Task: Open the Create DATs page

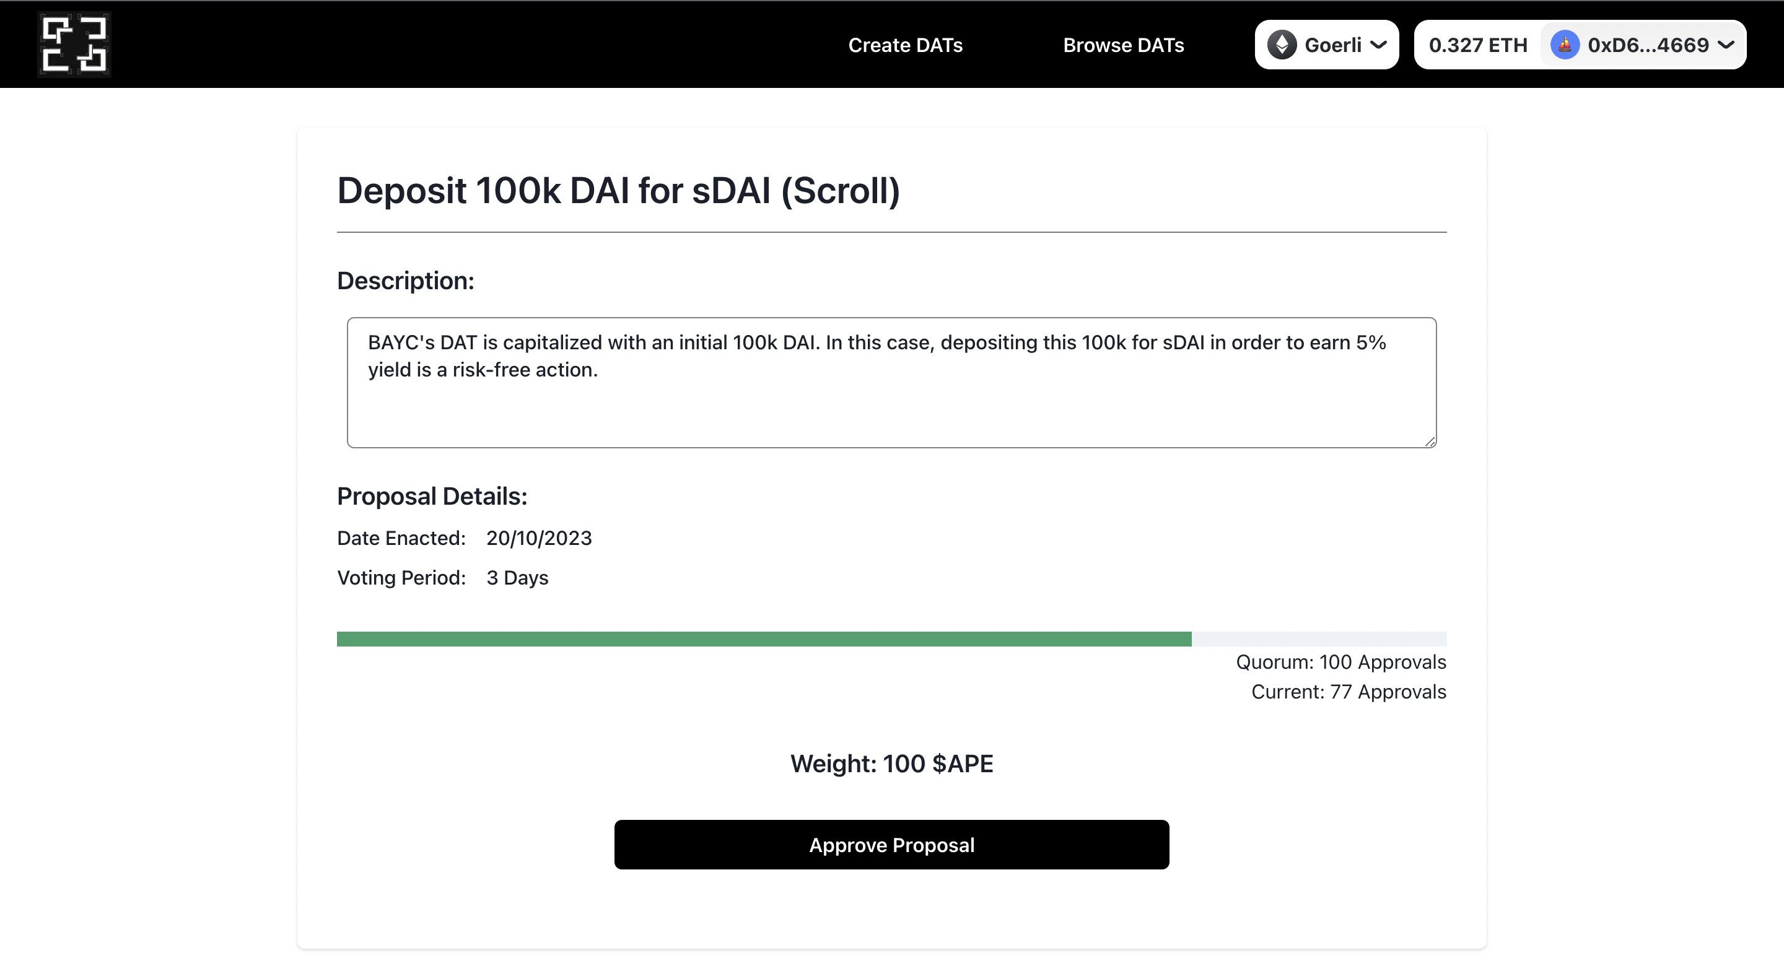Action: (905, 45)
